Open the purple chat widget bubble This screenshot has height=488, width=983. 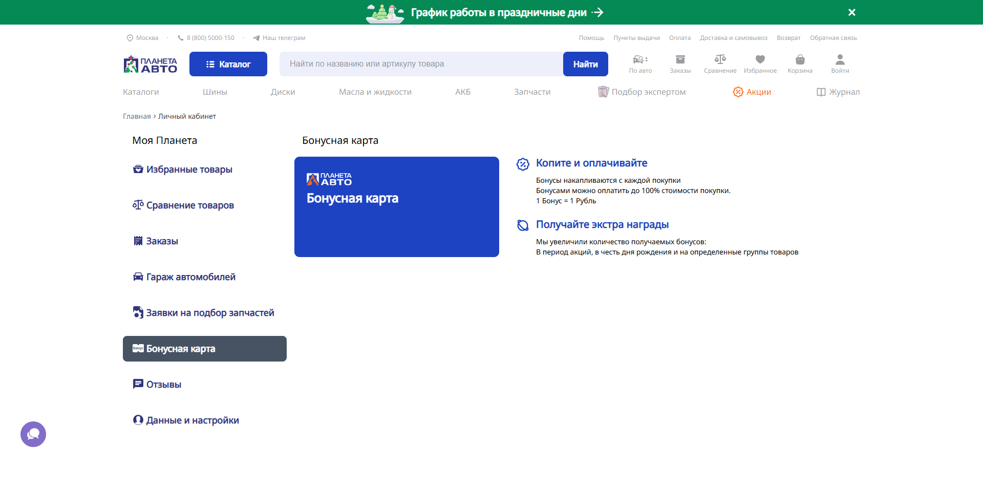click(33, 434)
